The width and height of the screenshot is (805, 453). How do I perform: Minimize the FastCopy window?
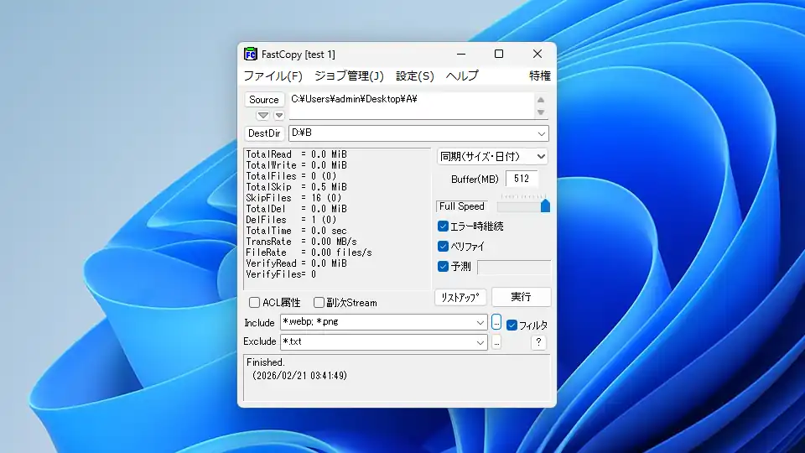(x=461, y=54)
